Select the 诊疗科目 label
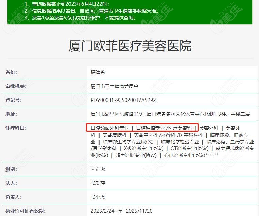This screenshot has height=216, width=259. point(16,128)
